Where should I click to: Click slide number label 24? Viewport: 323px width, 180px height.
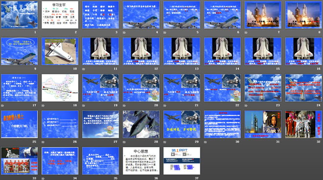click(x=319, y=105)
